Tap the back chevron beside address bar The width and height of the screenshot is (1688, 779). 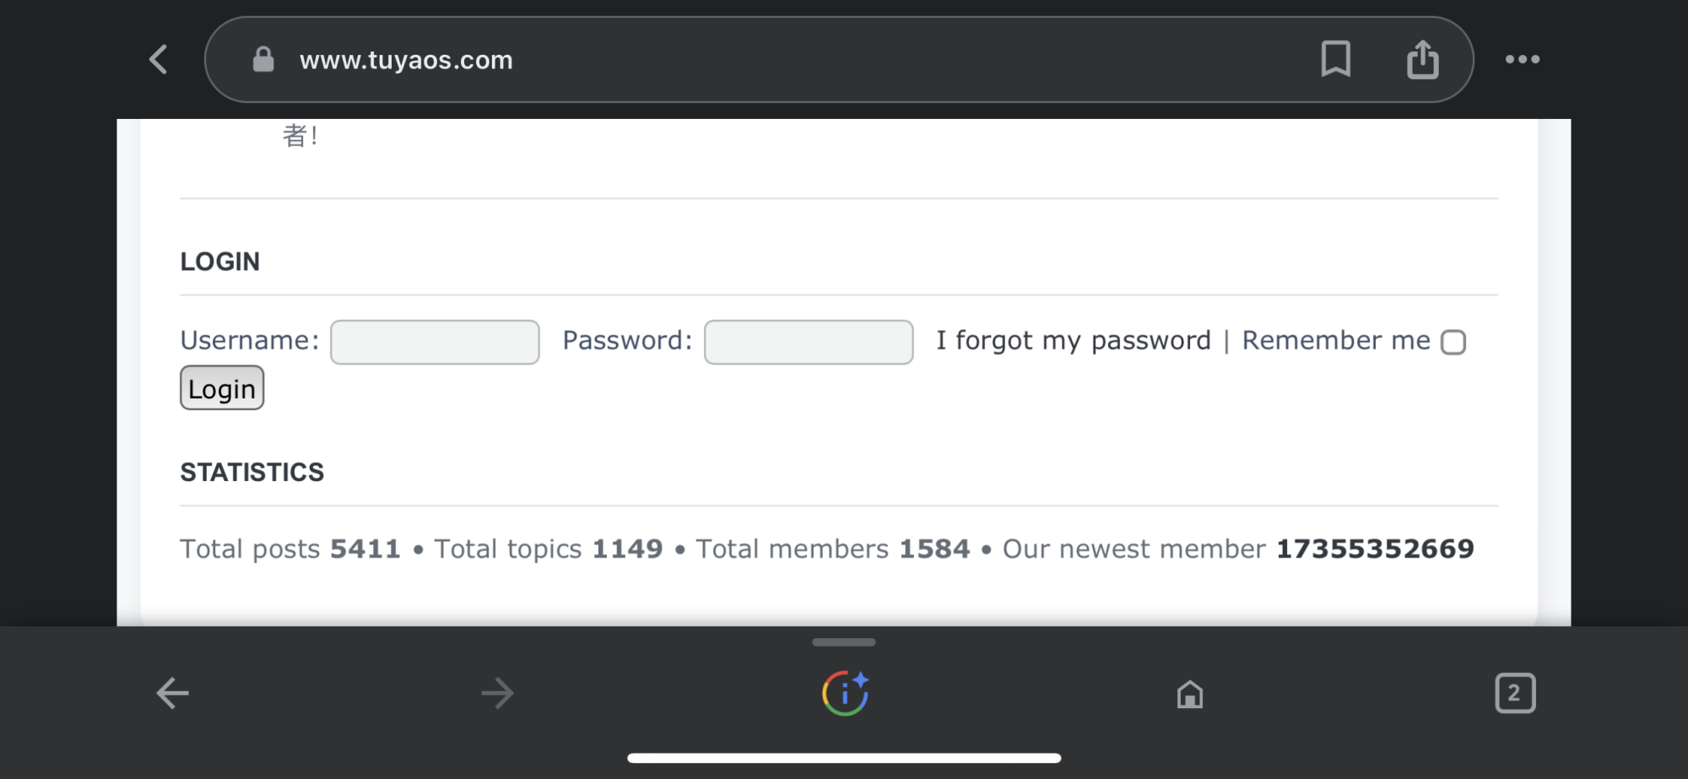click(x=159, y=60)
